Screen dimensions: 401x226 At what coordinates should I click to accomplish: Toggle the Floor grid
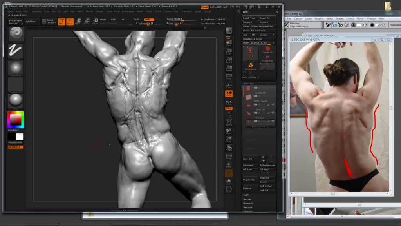coord(229,85)
